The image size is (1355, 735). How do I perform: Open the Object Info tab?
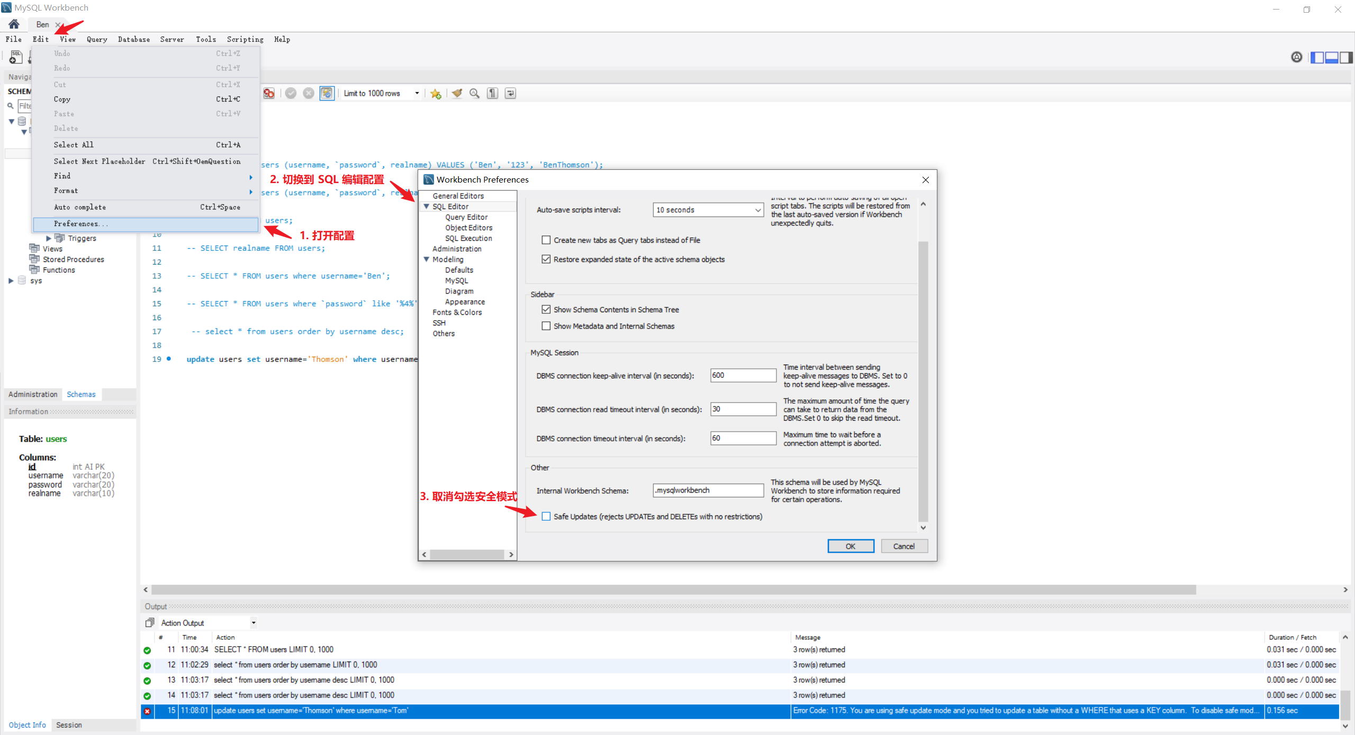(27, 725)
